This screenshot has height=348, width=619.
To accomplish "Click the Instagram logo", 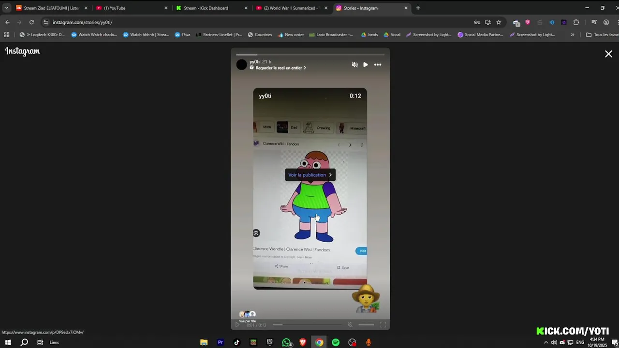I will 22,51.
